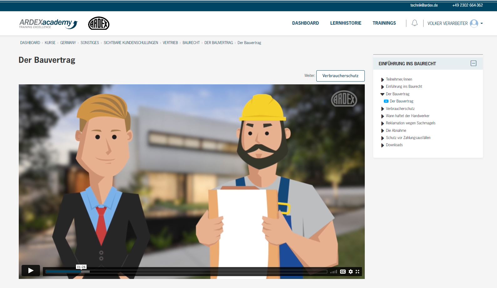The width and height of the screenshot is (497, 288).
Task: Adjust the video volume bars
Action: [334, 272]
